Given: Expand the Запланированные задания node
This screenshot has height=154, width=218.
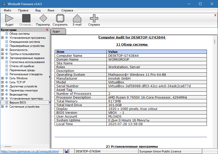Looking at the screenshot, I should click(x=2, y=58).
